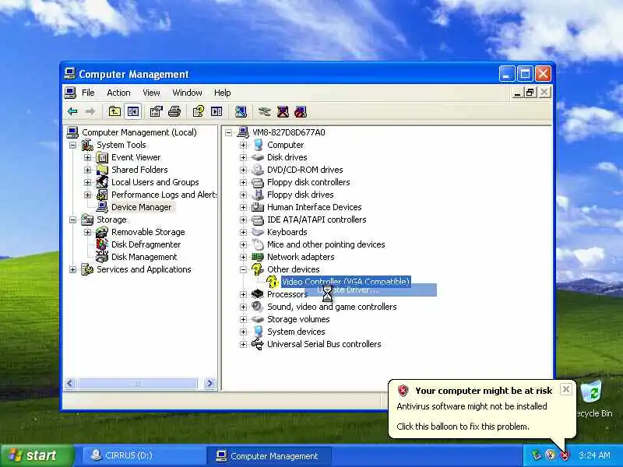Click the Disk Defragmenter icon

tap(102, 244)
